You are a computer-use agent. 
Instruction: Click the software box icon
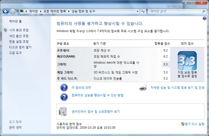[x=63, y=111]
